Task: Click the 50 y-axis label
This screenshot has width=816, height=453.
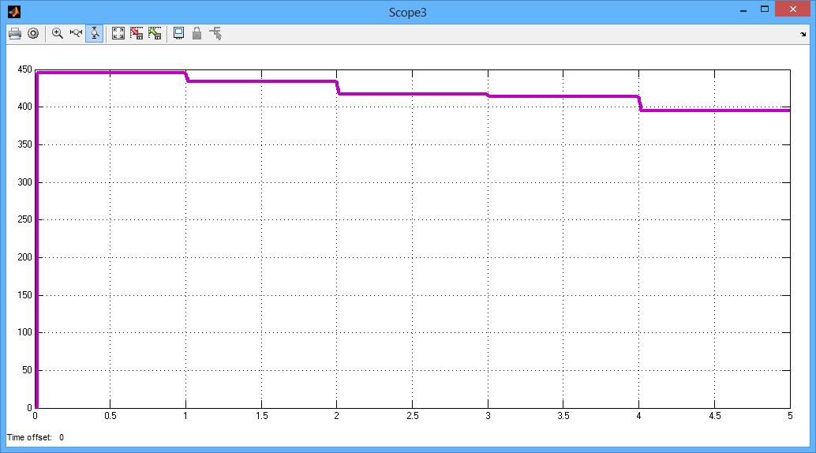Action: tap(27, 370)
